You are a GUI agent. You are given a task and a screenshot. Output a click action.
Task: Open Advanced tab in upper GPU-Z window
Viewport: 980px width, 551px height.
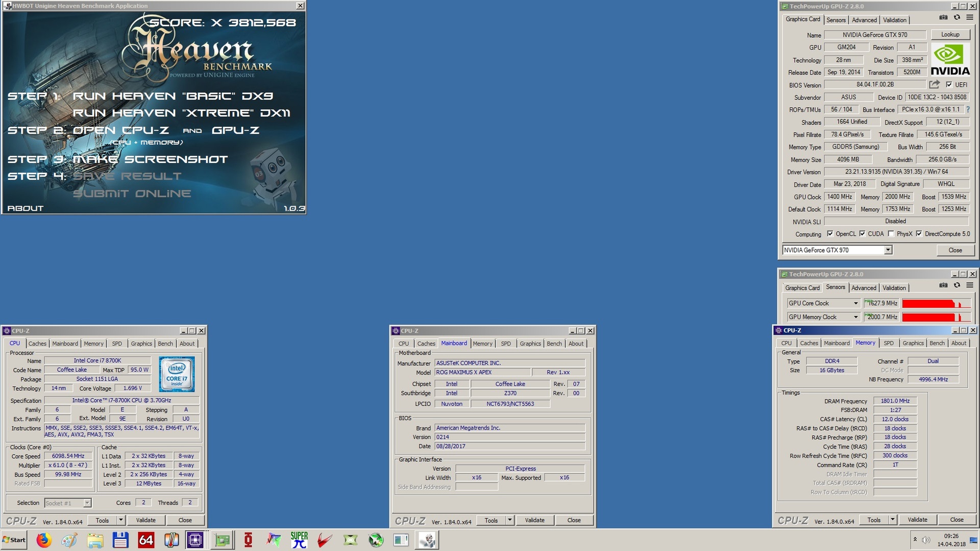864,20
